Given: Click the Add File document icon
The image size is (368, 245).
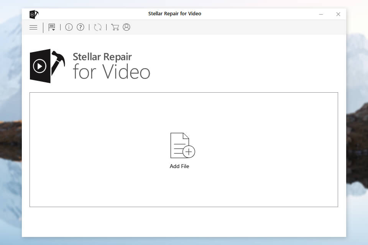Looking at the screenshot, I should (x=180, y=144).
